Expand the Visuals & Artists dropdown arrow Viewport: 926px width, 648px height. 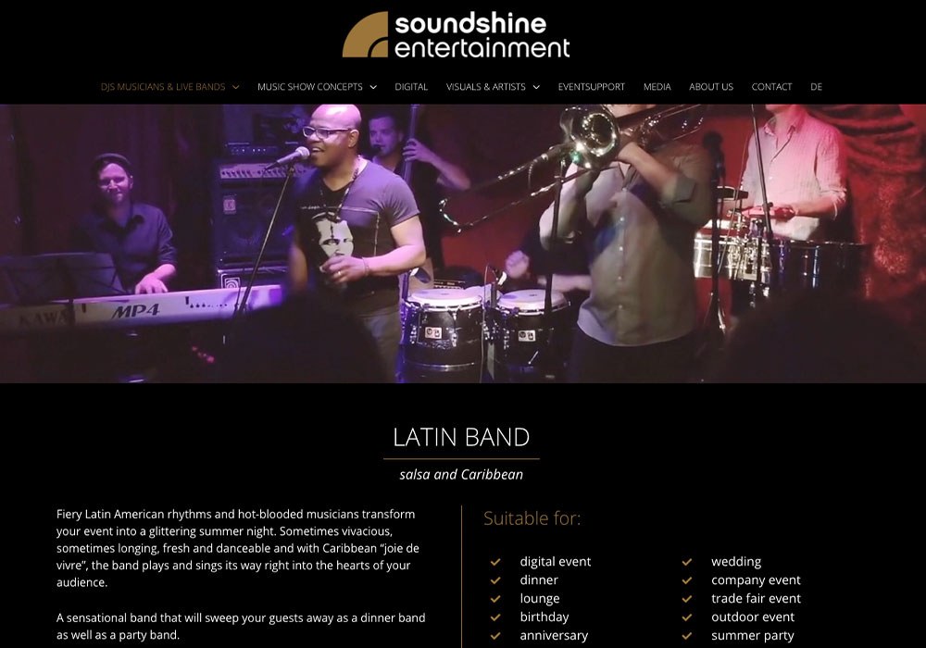pos(536,87)
